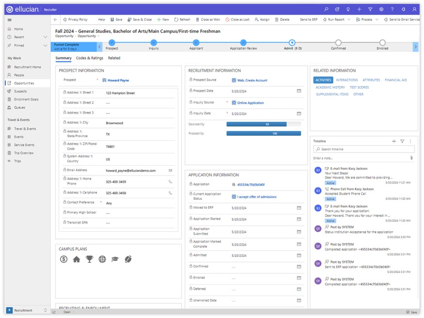Click the Search timeline input field
This screenshot has width=424, height=318.
[363, 149]
